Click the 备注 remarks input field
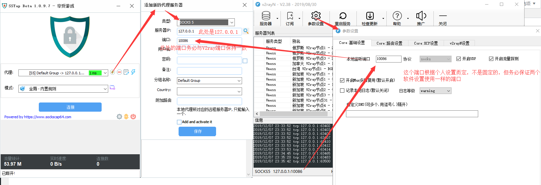 pyautogui.click(x=209, y=71)
